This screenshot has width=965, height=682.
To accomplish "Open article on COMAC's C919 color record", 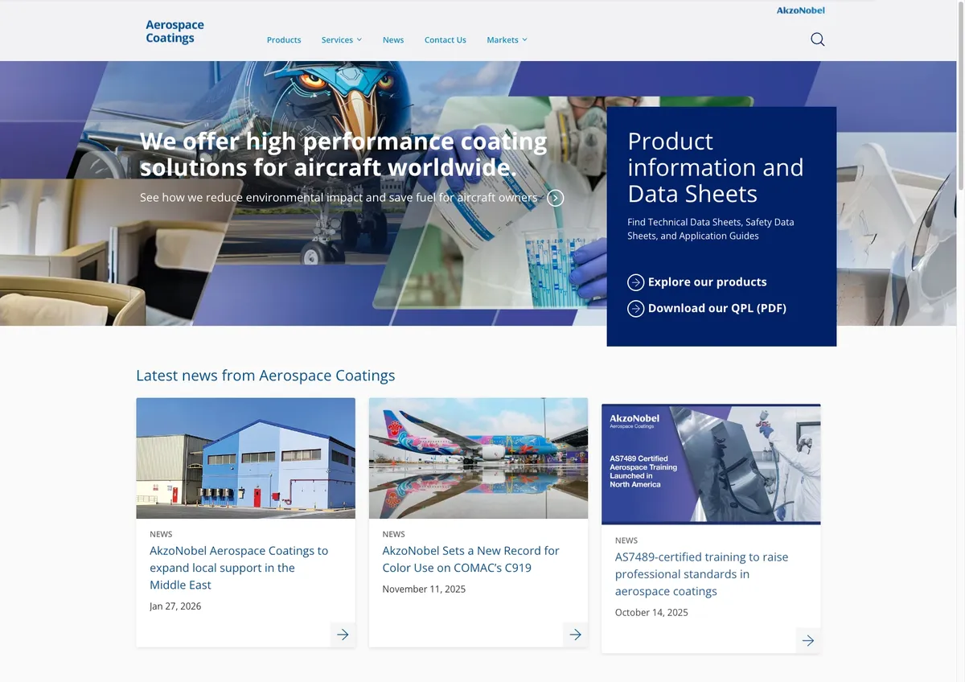I will [470, 559].
